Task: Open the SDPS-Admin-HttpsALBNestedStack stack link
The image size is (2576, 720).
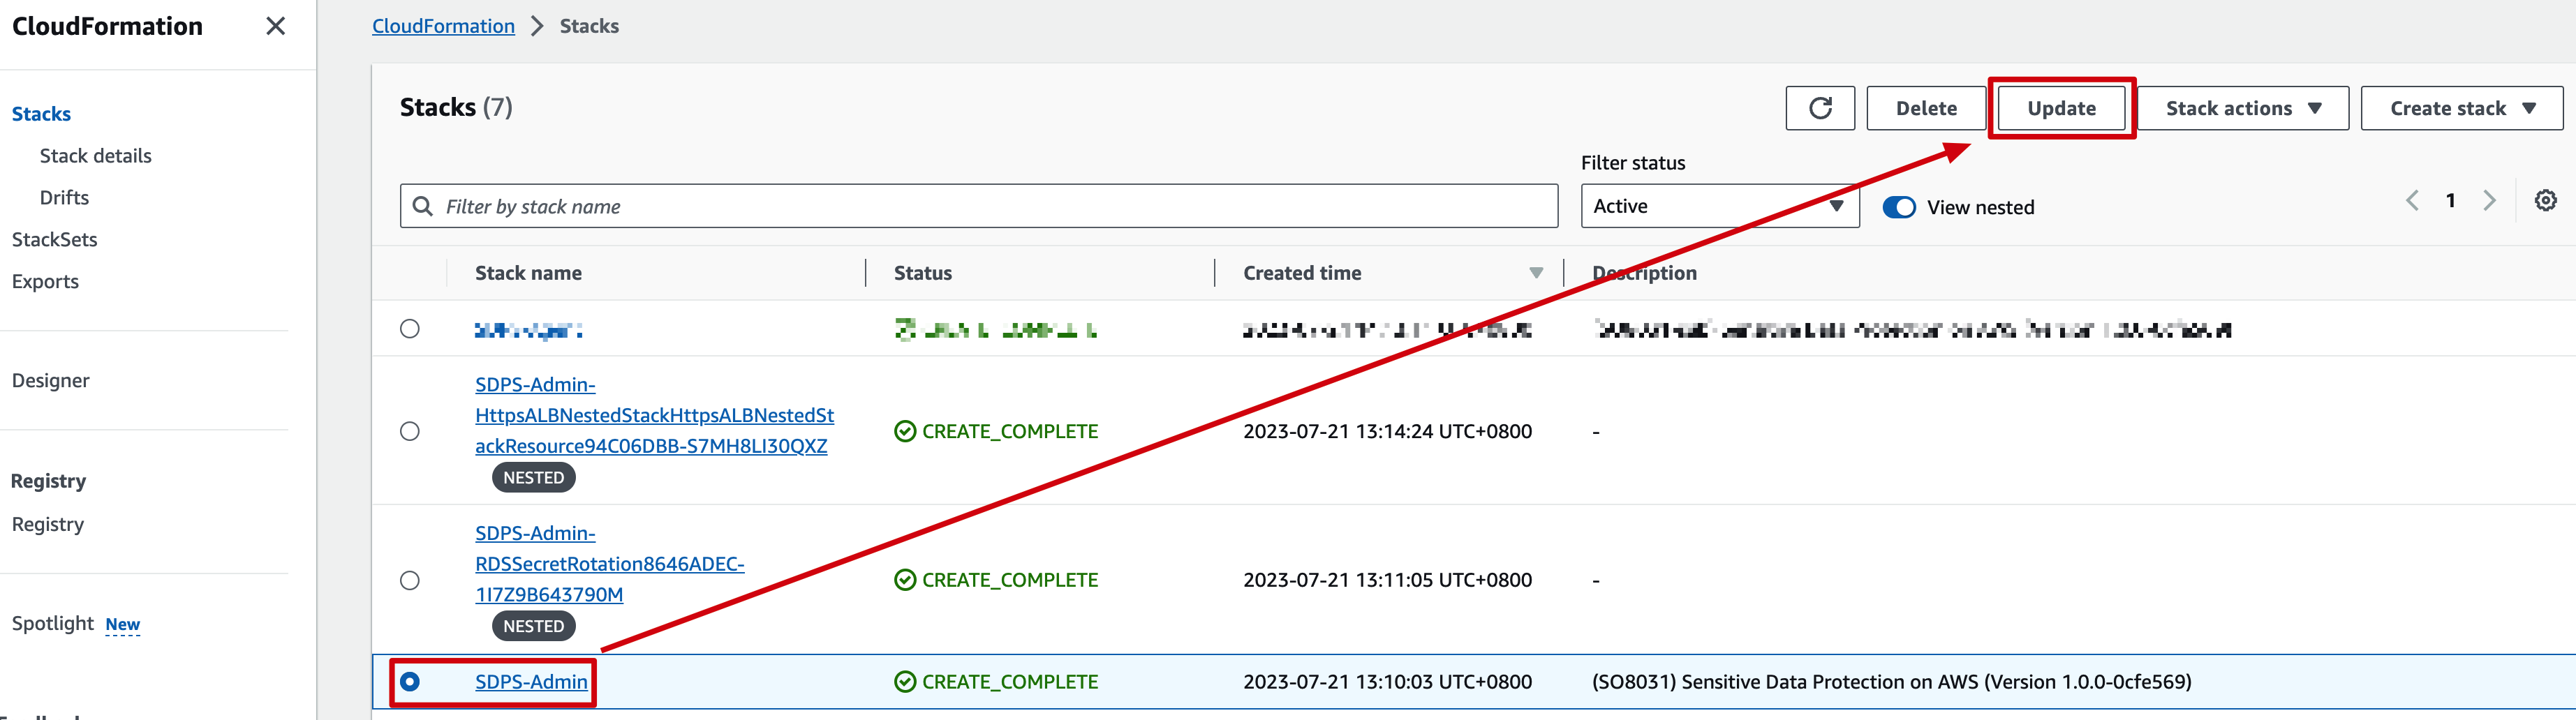Action: [654, 415]
